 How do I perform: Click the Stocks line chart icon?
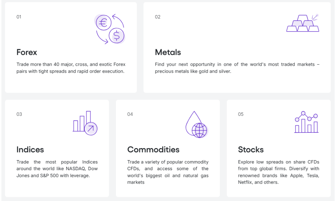[306, 122]
